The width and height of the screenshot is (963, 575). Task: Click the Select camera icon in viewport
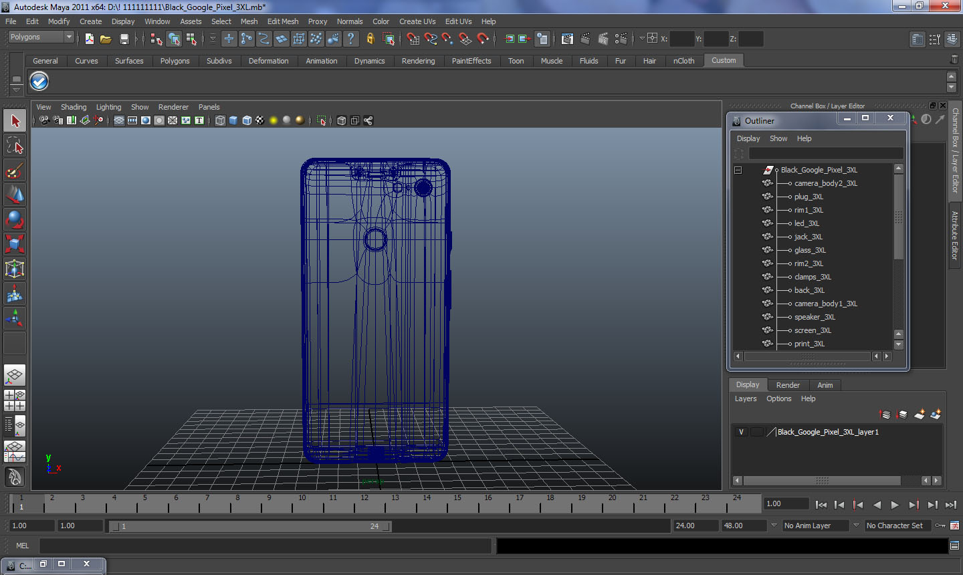point(43,120)
